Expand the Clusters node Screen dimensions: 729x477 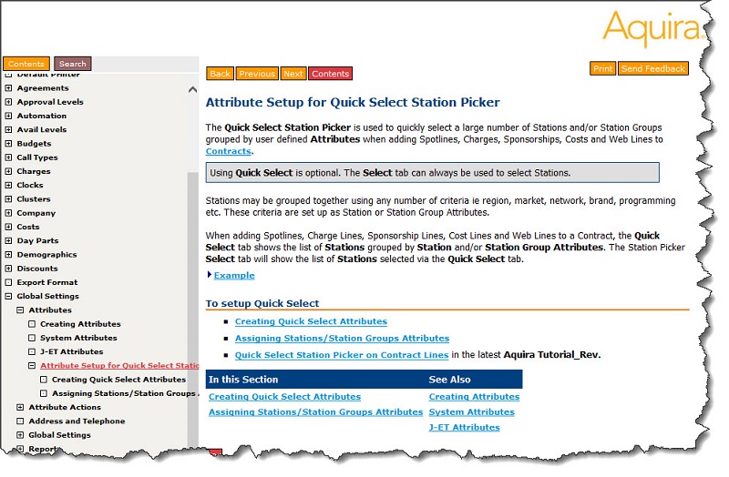(8, 198)
